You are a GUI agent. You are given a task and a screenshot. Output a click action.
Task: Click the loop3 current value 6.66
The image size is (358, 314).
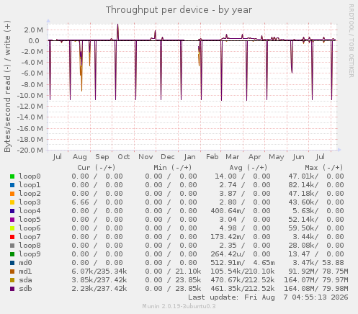(80, 202)
